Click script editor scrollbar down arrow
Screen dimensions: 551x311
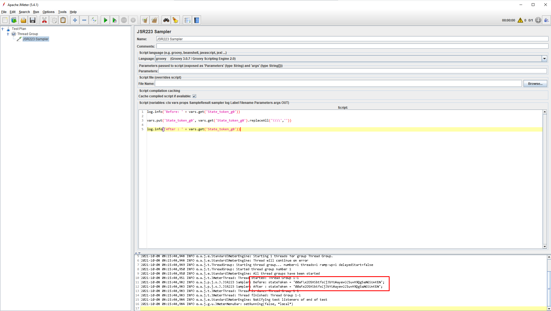544,247
